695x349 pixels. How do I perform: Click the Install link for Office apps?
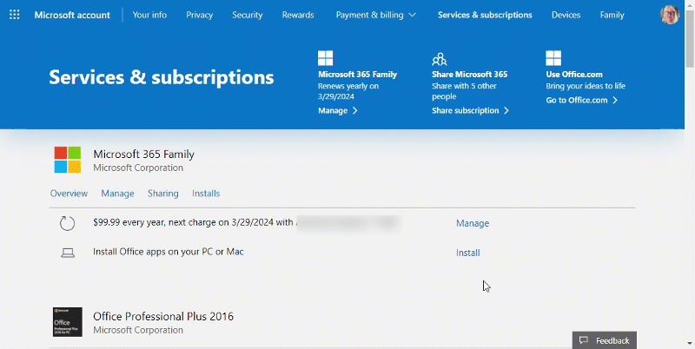coord(468,253)
